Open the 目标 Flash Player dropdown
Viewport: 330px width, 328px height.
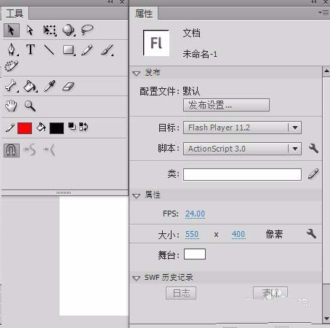pos(242,128)
